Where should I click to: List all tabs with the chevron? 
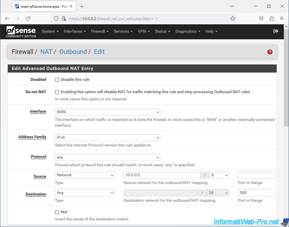232,6
